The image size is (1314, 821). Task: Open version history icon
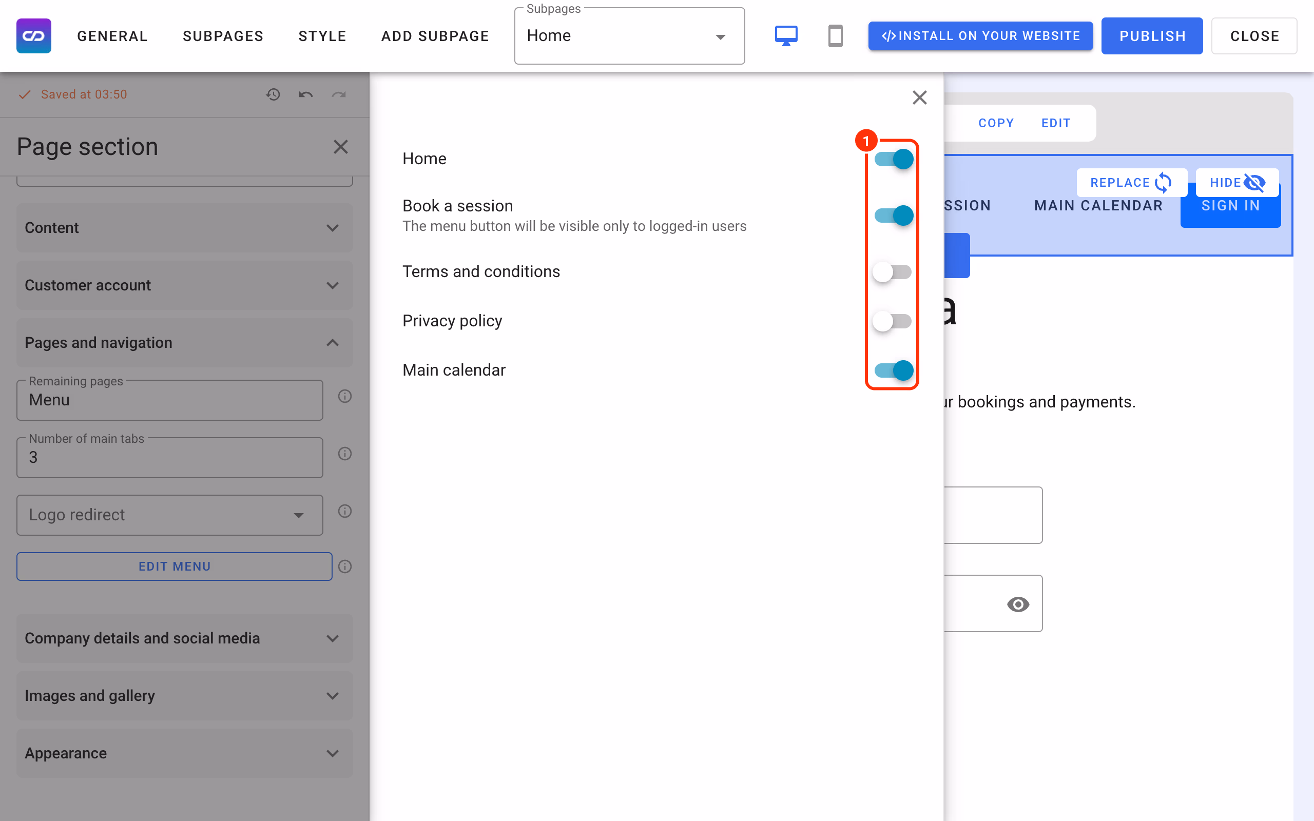[x=273, y=94]
